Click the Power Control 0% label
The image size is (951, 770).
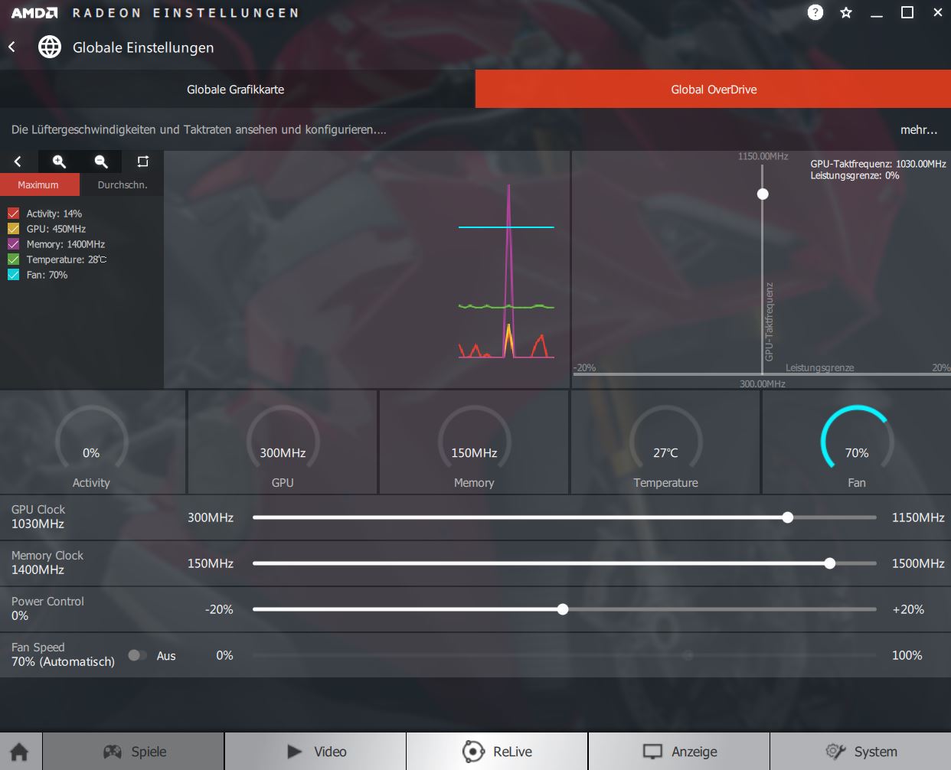coord(47,608)
